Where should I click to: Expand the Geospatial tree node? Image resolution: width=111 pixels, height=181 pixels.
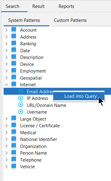pos(7,78)
